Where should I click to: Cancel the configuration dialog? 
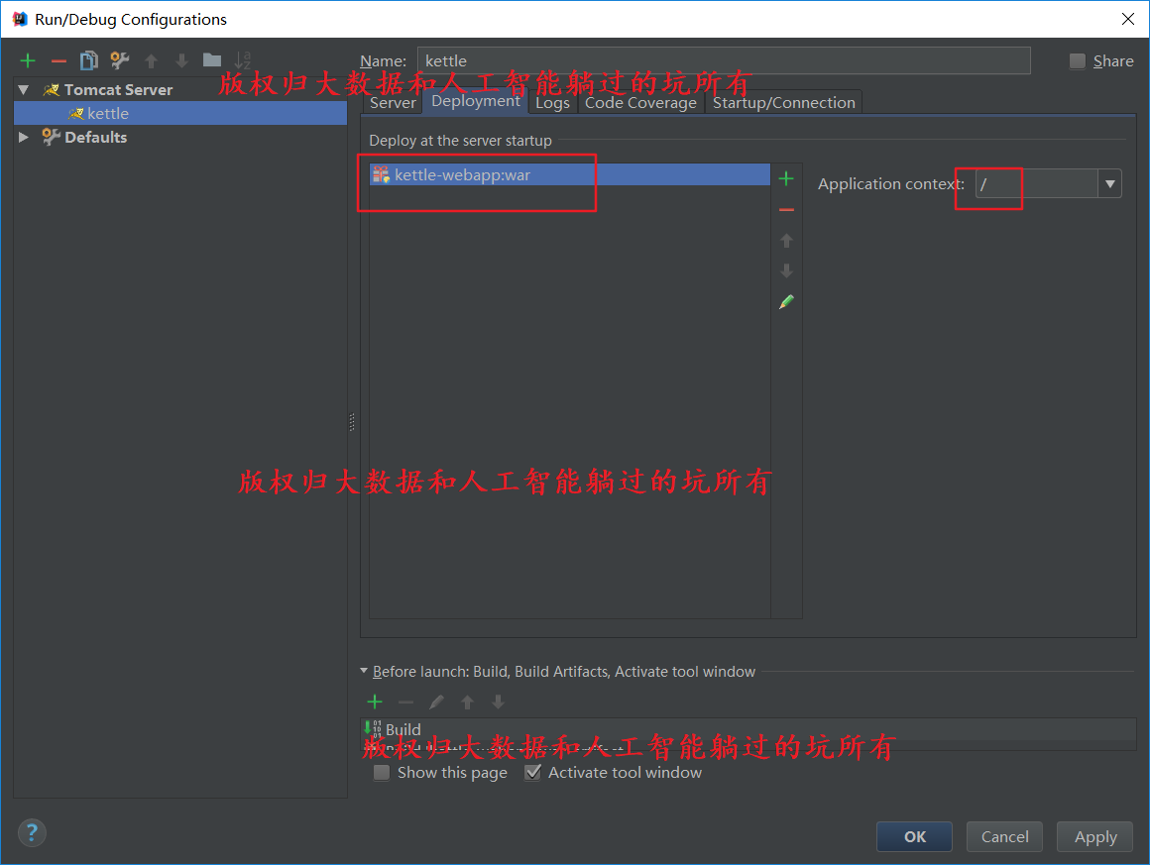point(1005,836)
